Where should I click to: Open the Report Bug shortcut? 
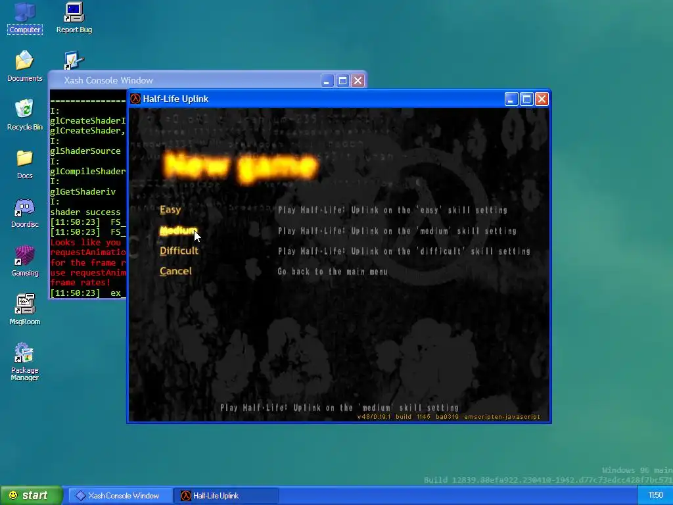tap(74, 18)
